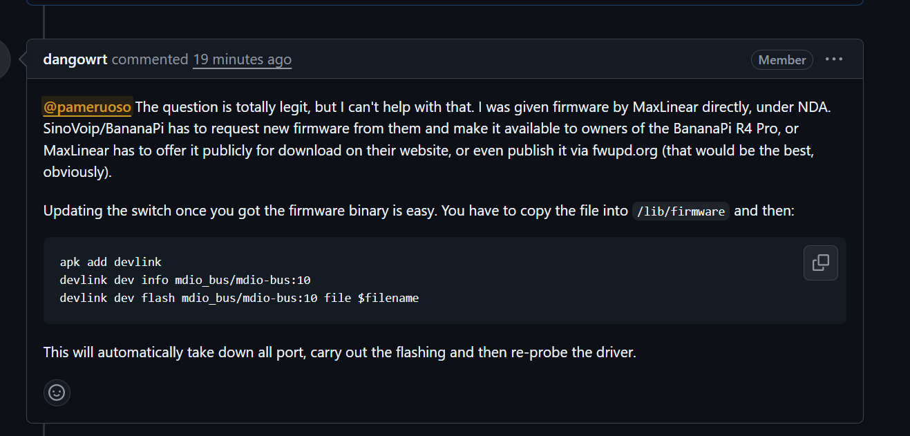
Task: Click the /lib/firmware inline code
Action: 681,211
